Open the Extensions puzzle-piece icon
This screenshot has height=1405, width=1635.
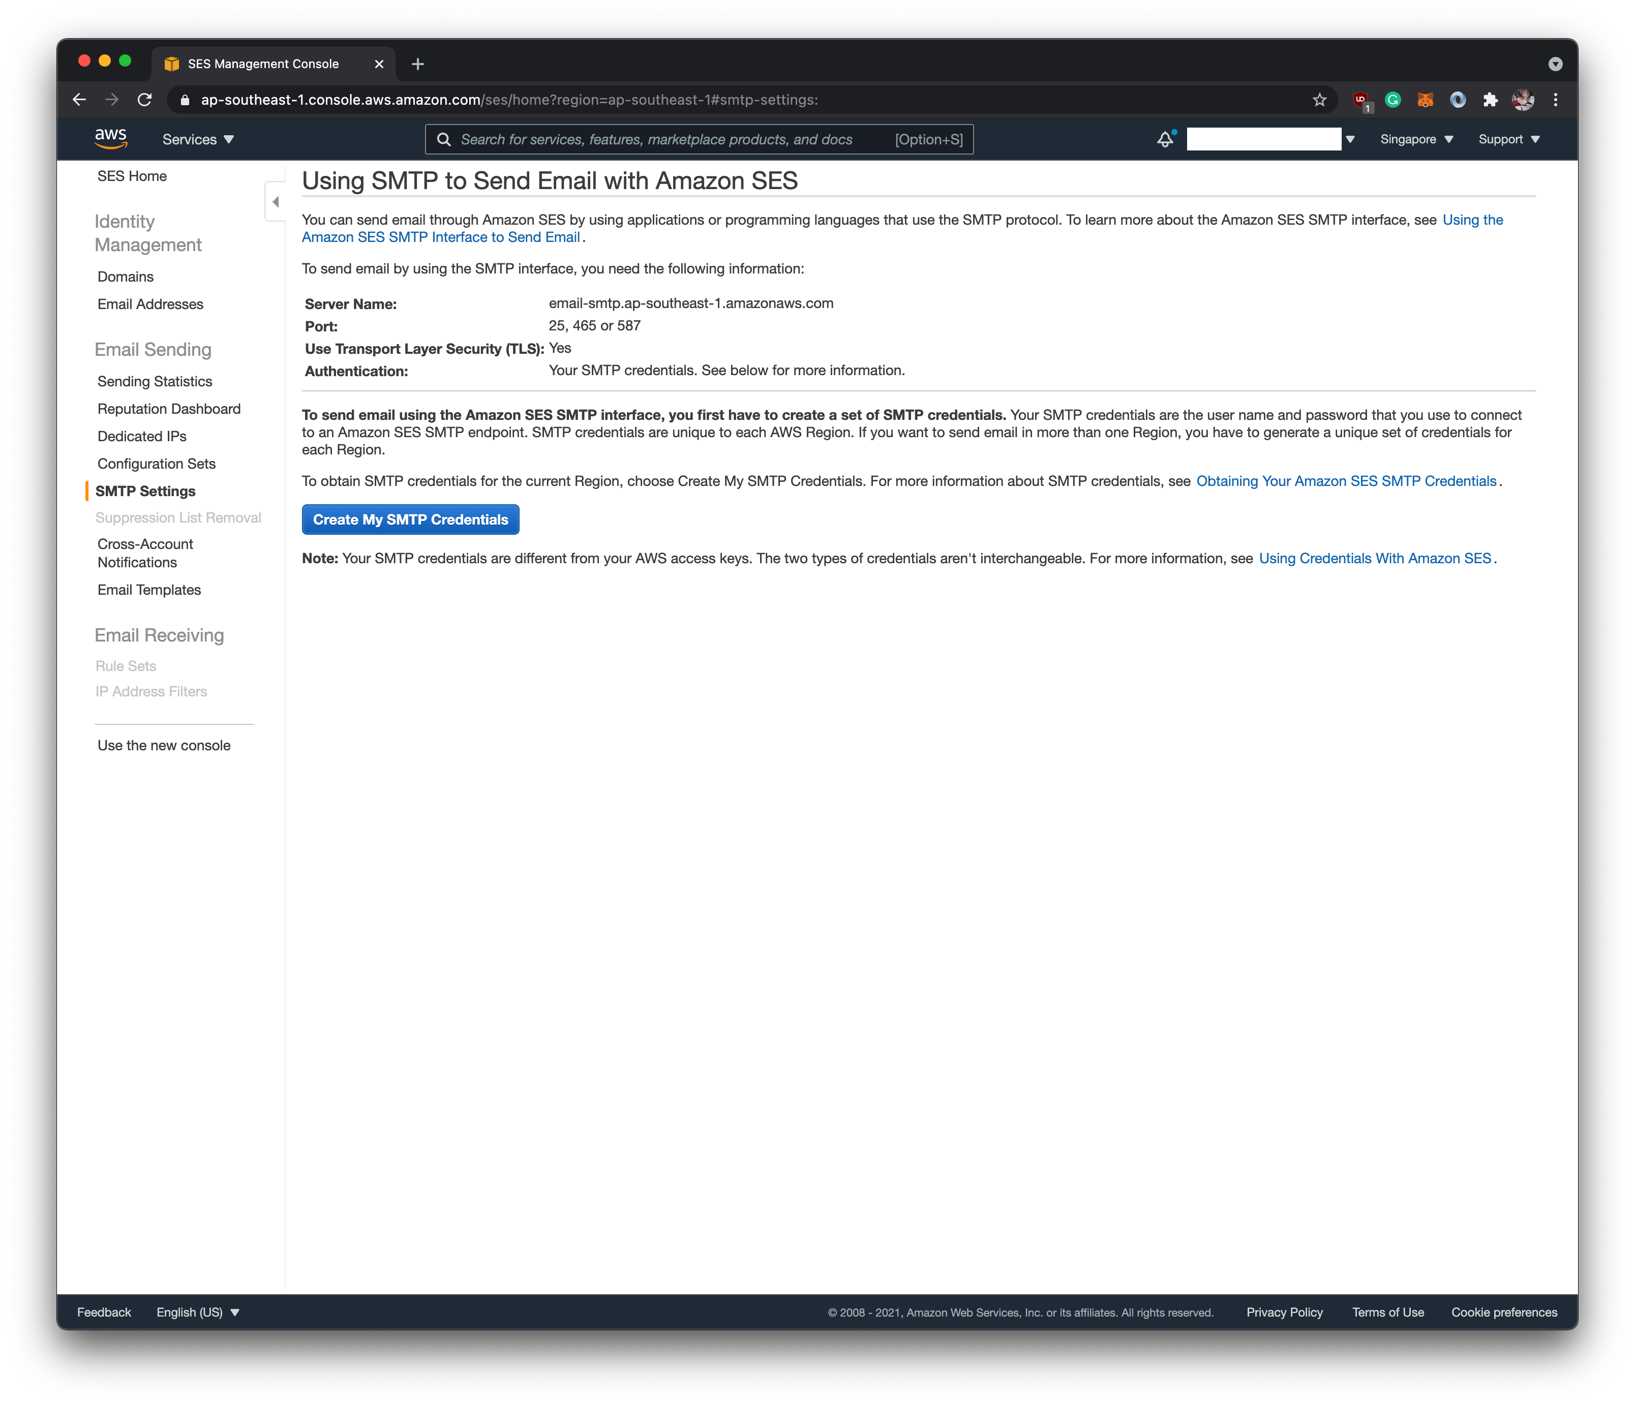[x=1490, y=100]
